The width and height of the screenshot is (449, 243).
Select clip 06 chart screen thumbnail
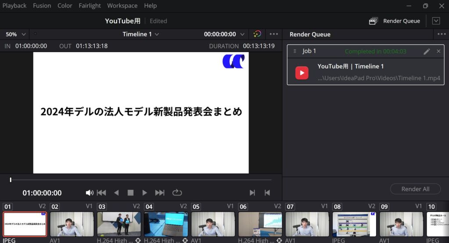click(260, 224)
